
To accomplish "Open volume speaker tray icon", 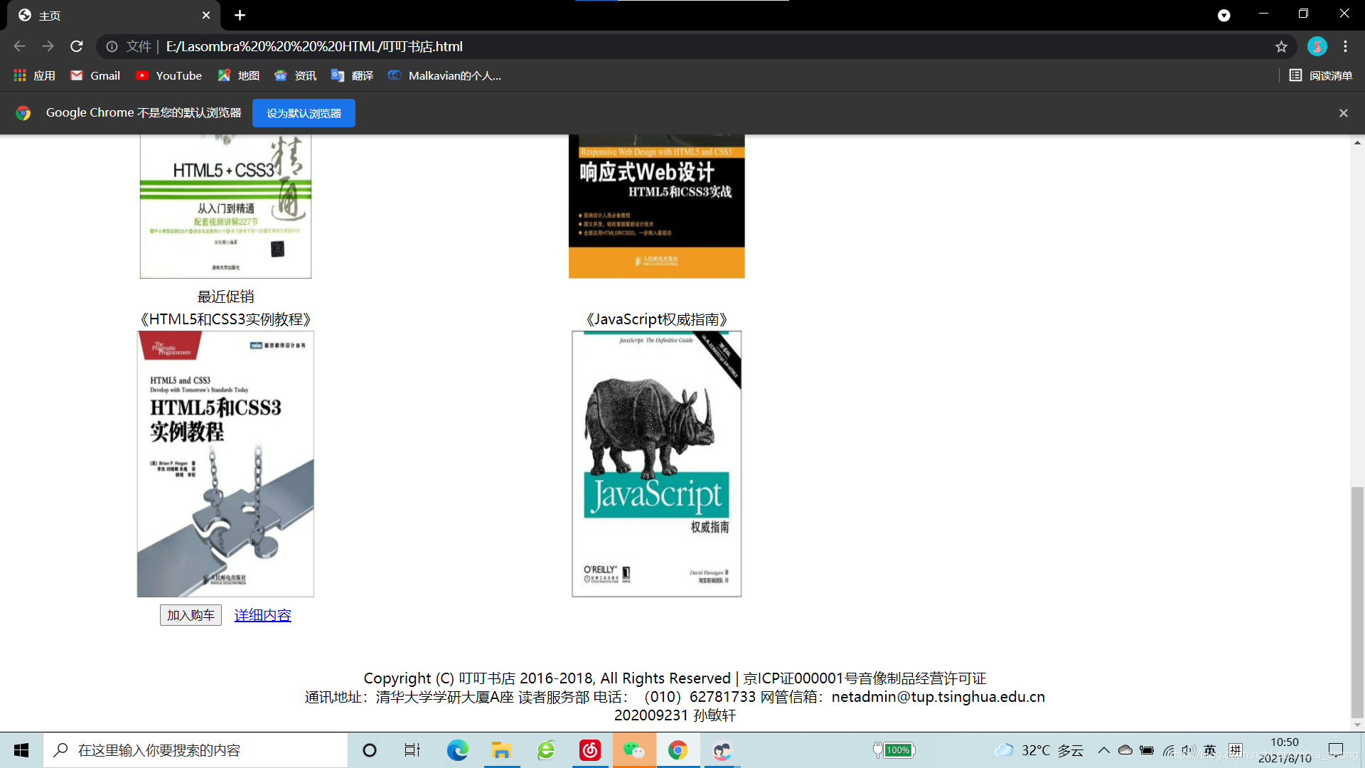I will tap(1189, 750).
